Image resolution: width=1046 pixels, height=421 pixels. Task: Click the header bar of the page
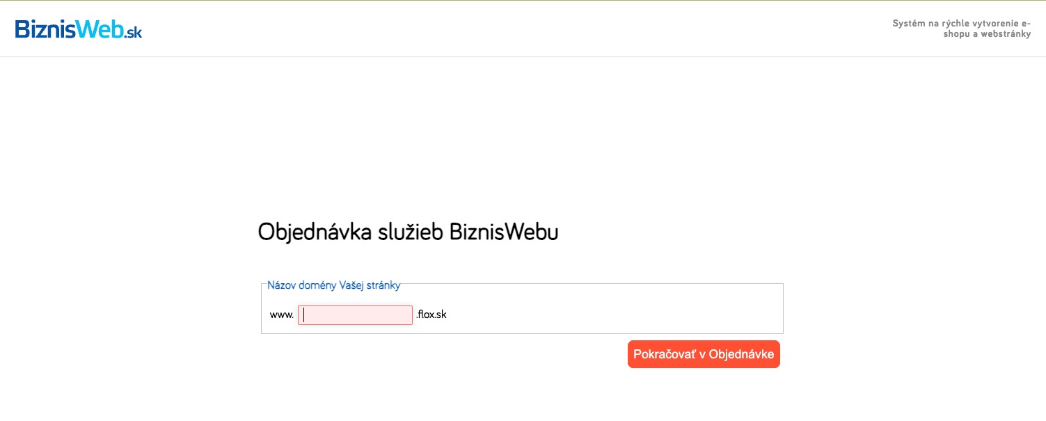(522, 28)
